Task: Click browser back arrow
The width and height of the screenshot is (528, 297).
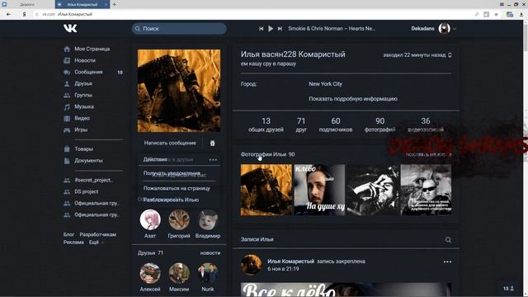Action: (8, 14)
